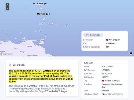The width and height of the screenshot is (134, 100).
Task: Select DWT Summer value 1,774 MTs
Action: (106, 70)
